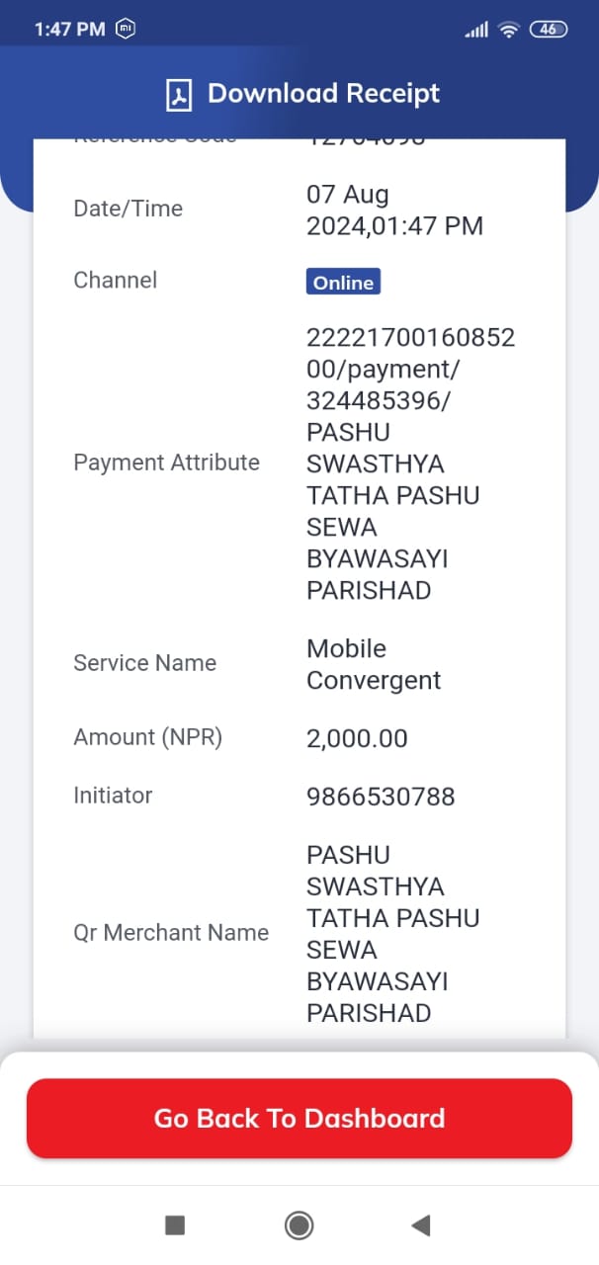This screenshot has height=1265, width=599.
Task: Select the Date/Time value 07 Aug 2024
Action: tap(394, 210)
